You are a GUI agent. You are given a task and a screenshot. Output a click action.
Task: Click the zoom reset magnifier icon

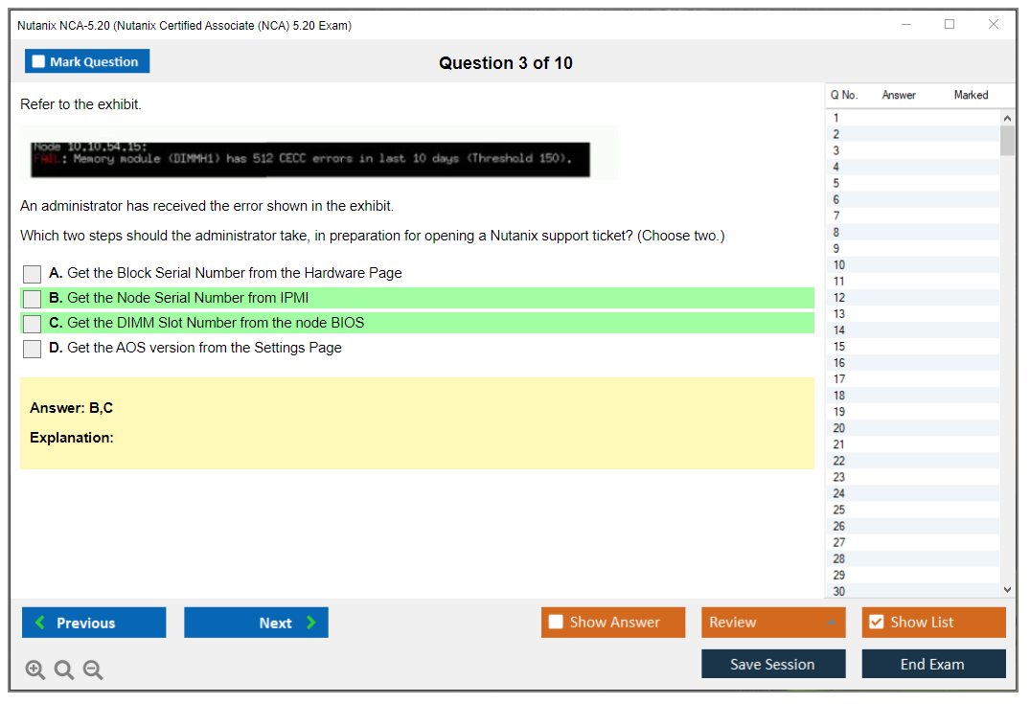64,670
